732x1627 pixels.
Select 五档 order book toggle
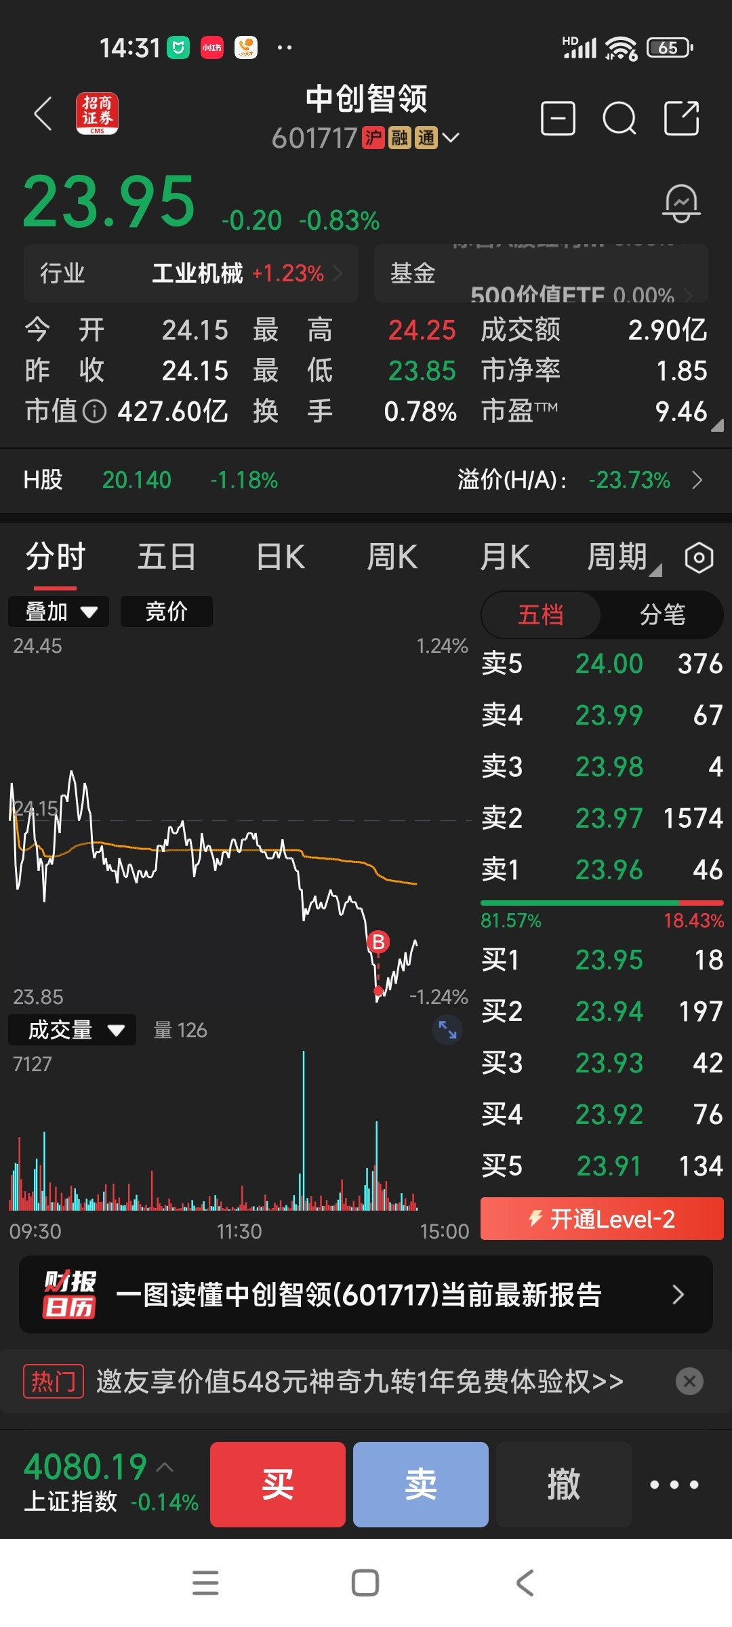tap(541, 615)
